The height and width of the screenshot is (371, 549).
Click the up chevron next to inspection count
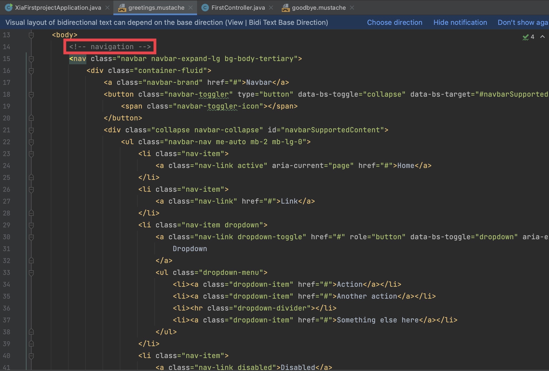click(x=542, y=37)
